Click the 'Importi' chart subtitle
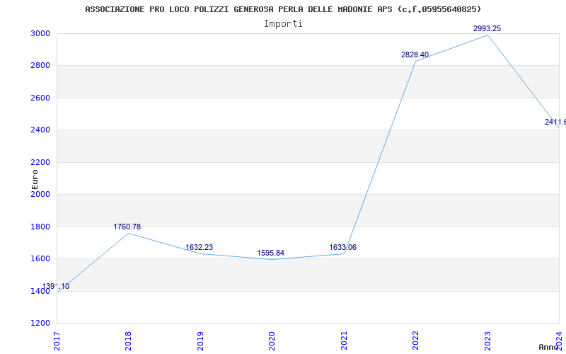This screenshot has height=354, width=566. pyautogui.click(x=283, y=24)
